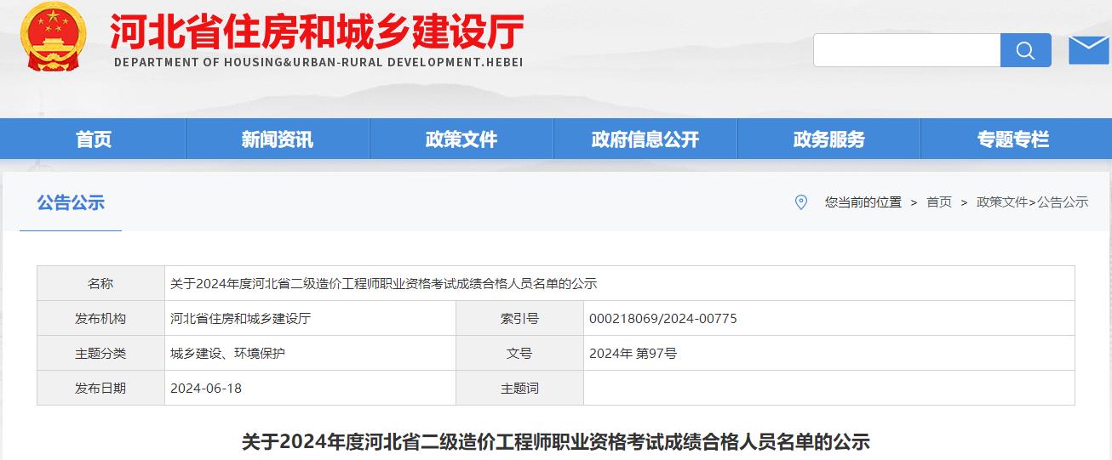Viewport: 1112px width, 460px height.
Task: Click the announcement name in the table
Action: click(x=383, y=284)
